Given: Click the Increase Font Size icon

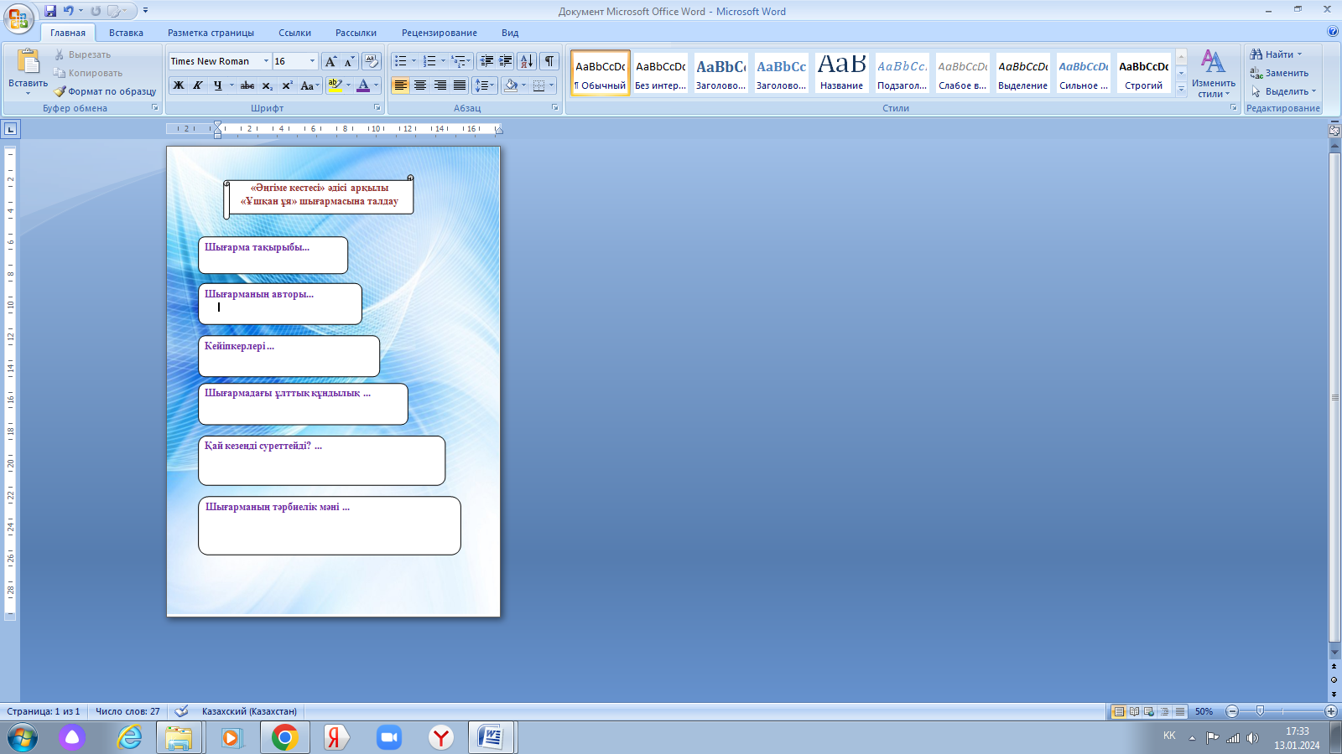Looking at the screenshot, I should click(x=330, y=61).
